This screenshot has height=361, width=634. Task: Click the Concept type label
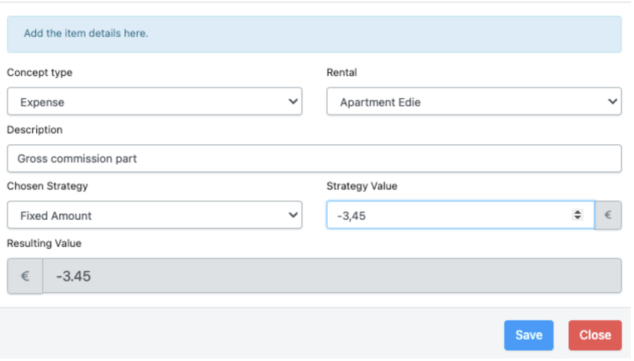pyautogui.click(x=39, y=73)
